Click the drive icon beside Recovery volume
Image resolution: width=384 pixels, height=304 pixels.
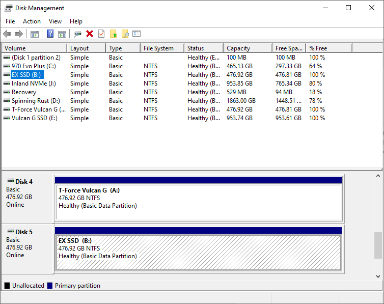(7, 92)
